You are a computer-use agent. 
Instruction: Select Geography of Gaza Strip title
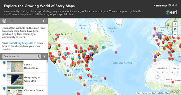32,79
